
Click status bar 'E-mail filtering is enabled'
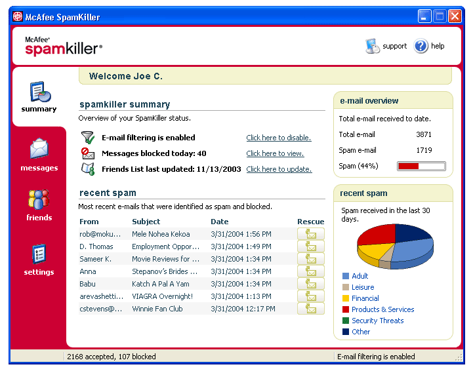(x=376, y=357)
